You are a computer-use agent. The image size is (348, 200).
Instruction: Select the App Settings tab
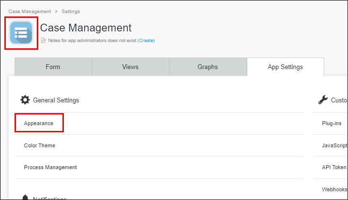point(285,67)
